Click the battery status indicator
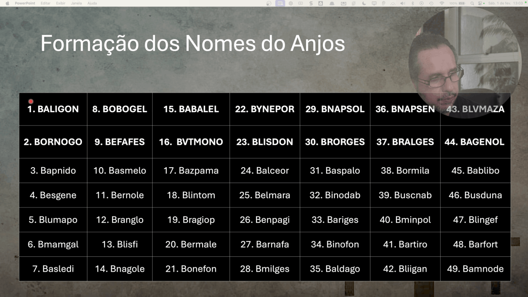Viewport: 528px width, 297px height. pyautogui.click(x=457, y=3)
